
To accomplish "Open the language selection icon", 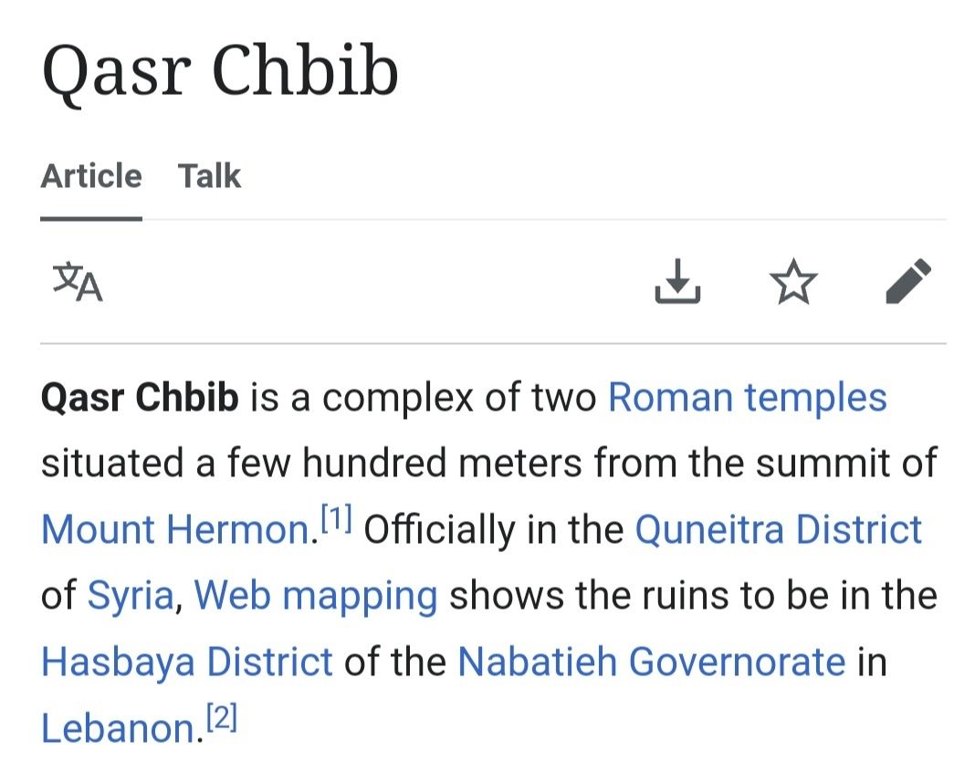I will [78, 282].
